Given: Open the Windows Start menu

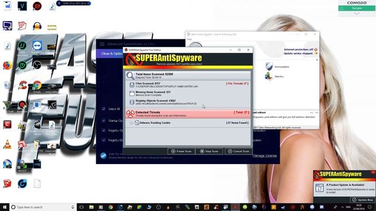Looking at the screenshot, I should (4, 207).
